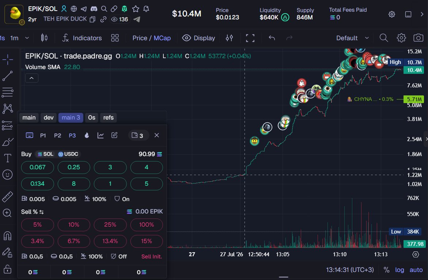
Task: Select the main 3 wallet tab
Action: 71,118
